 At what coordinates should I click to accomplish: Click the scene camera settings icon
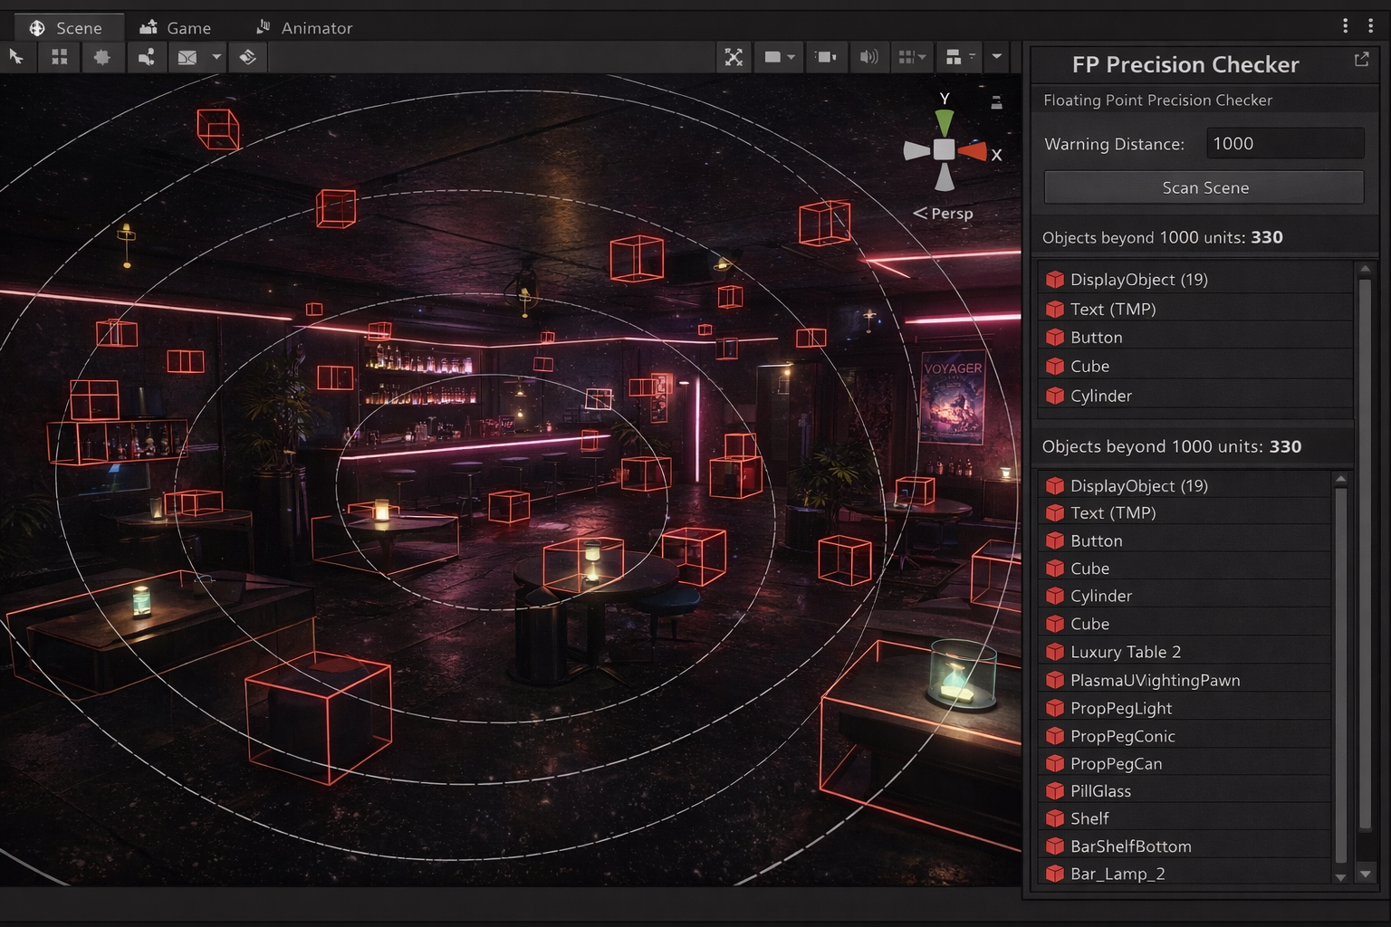pos(825,57)
